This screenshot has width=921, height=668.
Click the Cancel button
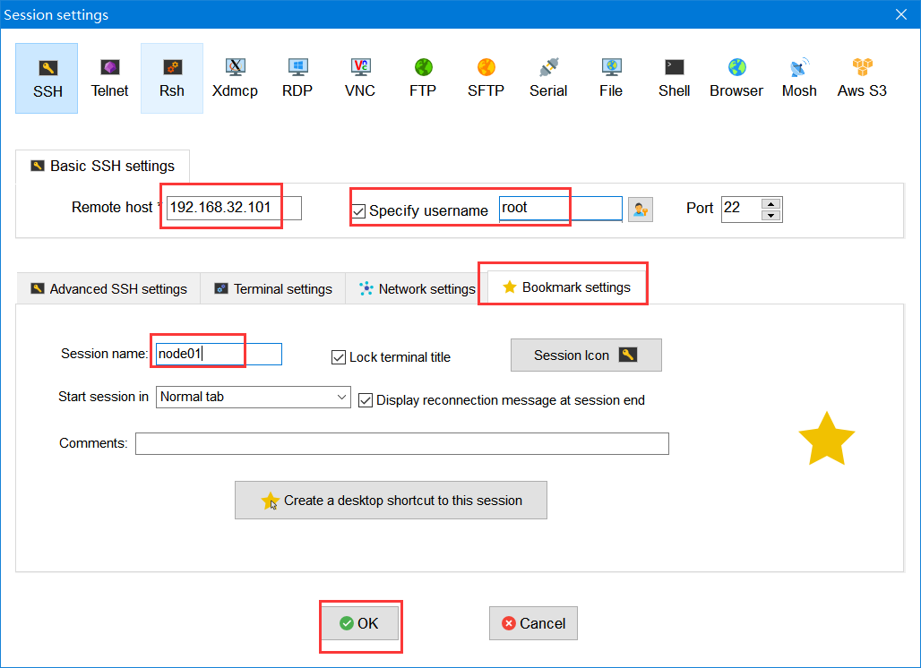pyautogui.click(x=533, y=623)
